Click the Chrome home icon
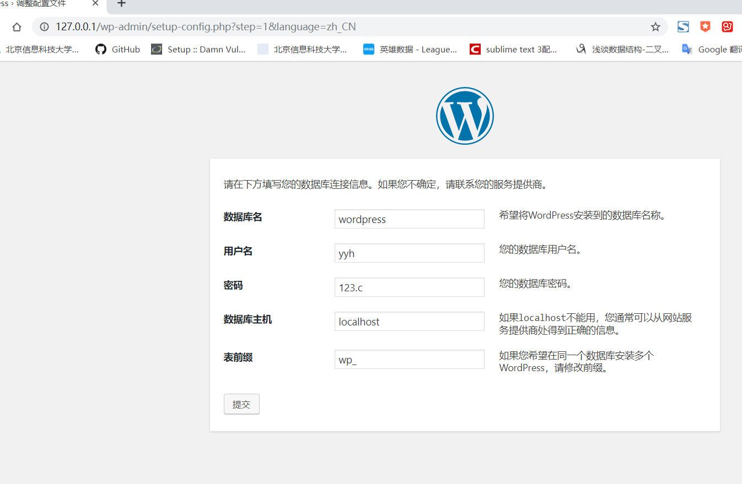 pos(17,26)
